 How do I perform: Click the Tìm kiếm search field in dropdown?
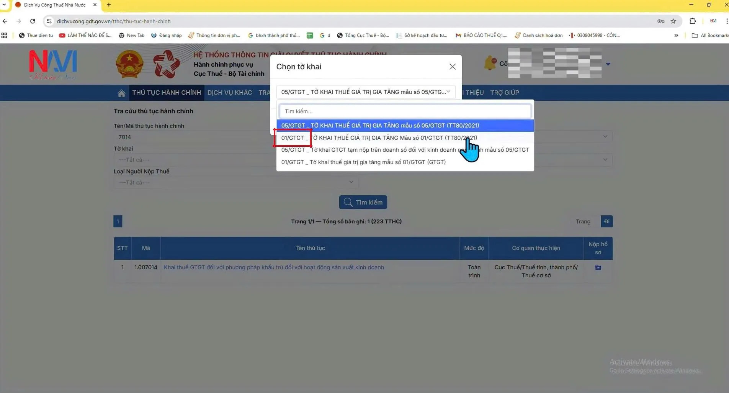pos(405,111)
